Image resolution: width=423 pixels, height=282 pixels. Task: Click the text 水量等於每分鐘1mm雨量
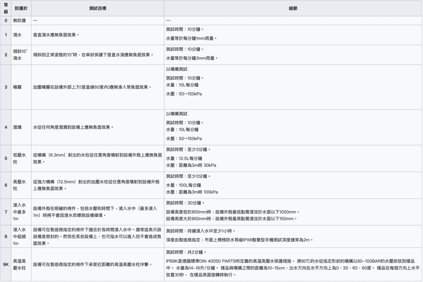[191, 38]
